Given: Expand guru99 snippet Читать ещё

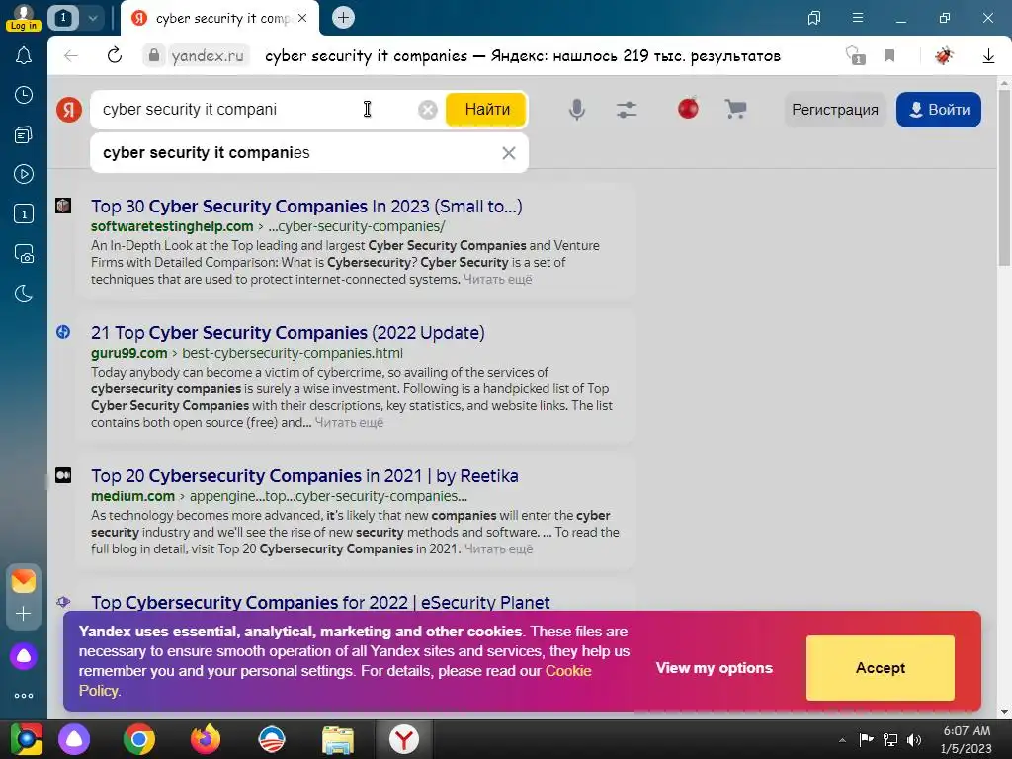Looking at the screenshot, I should point(349,423).
